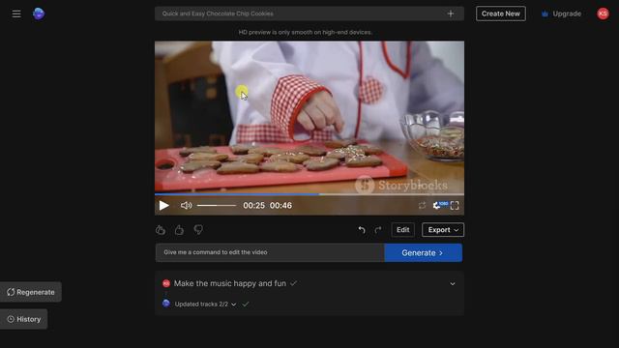Click the 00:46 duration text
Image resolution: width=619 pixels, height=348 pixels.
pyautogui.click(x=280, y=205)
